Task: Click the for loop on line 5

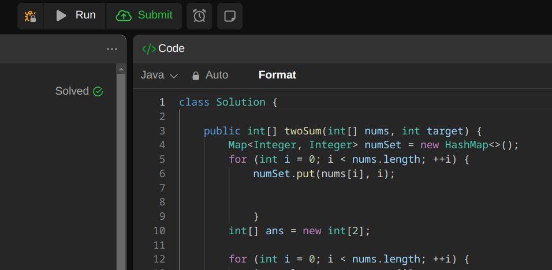Action: tap(349, 159)
